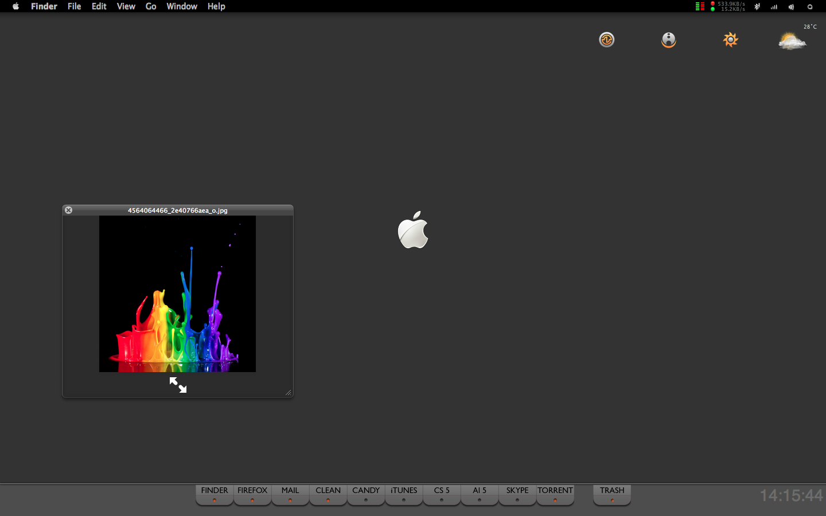Open the Help menu
Viewport: 826px width, 516px height.
click(216, 6)
